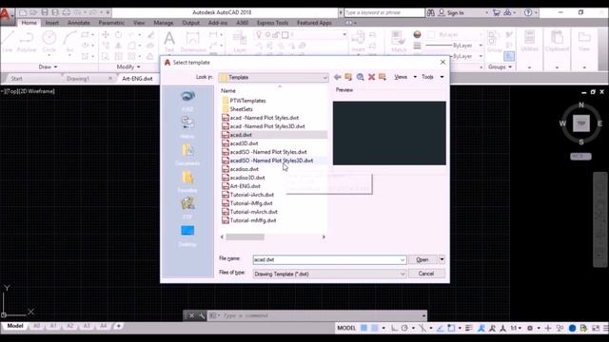Switch to the Parametric ribbon tab
The width and height of the screenshot is (609, 342).
pyautogui.click(x=111, y=23)
